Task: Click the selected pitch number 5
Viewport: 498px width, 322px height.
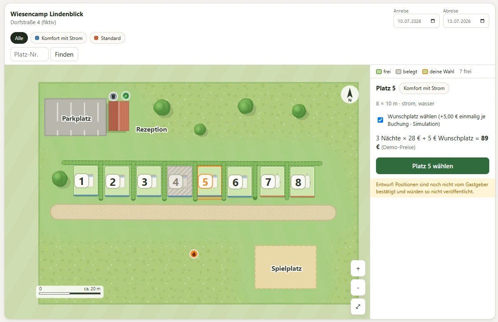Action: coord(209,182)
